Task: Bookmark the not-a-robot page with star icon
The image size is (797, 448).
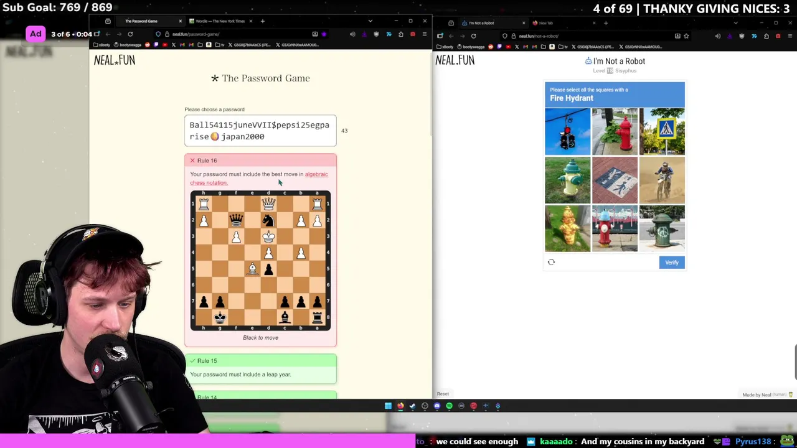Action: point(686,36)
